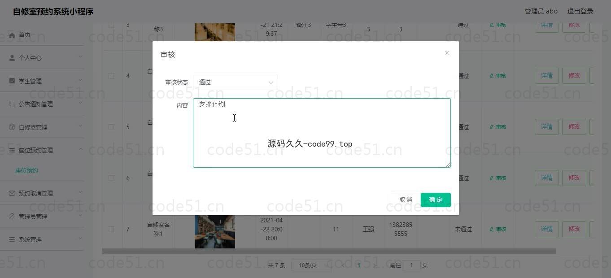Toggle the chevron arrow for 公告通知管理
611x278 pixels.
pos(80,103)
